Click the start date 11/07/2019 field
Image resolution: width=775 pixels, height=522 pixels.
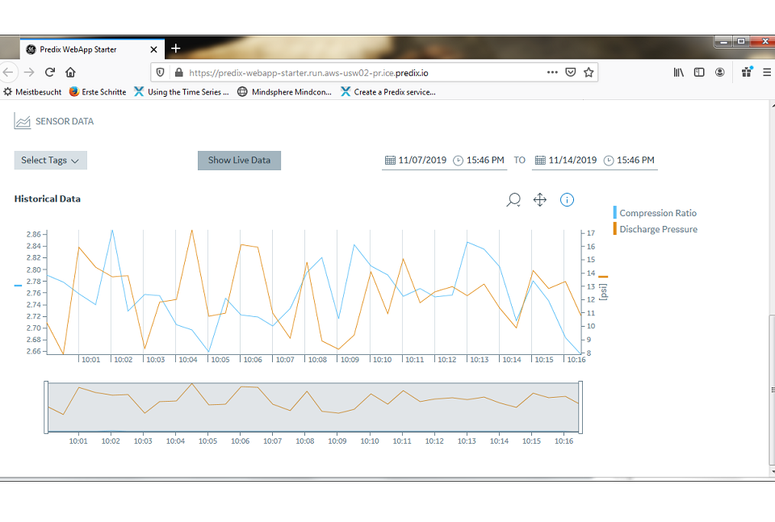[x=422, y=160]
